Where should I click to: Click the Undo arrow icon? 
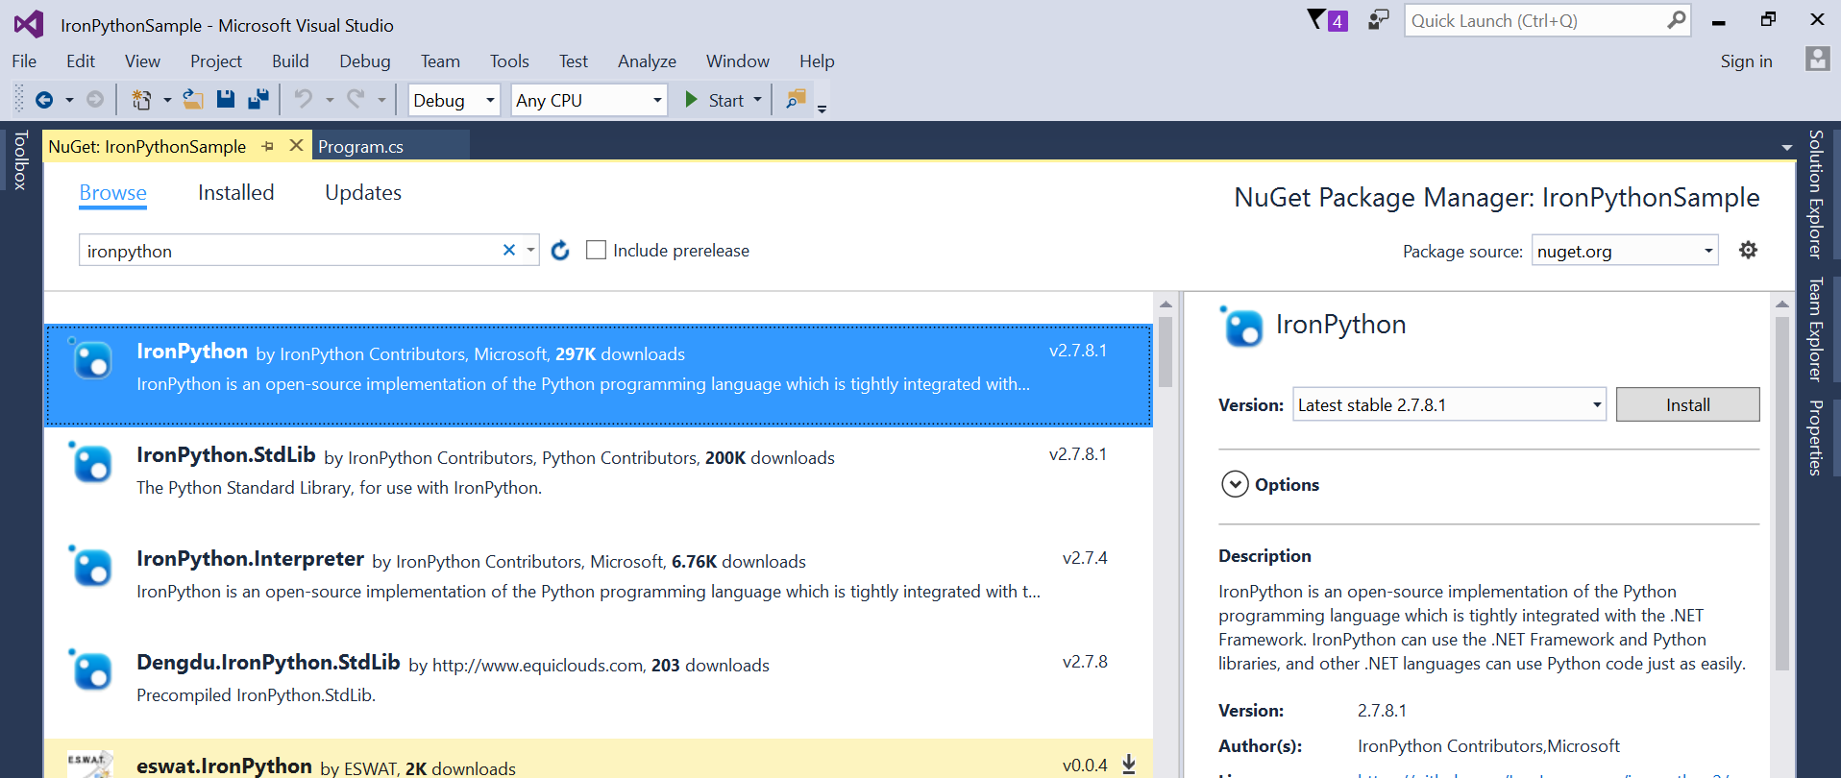(x=304, y=99)
